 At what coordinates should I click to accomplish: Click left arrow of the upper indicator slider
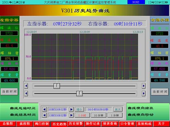[26, 86]
